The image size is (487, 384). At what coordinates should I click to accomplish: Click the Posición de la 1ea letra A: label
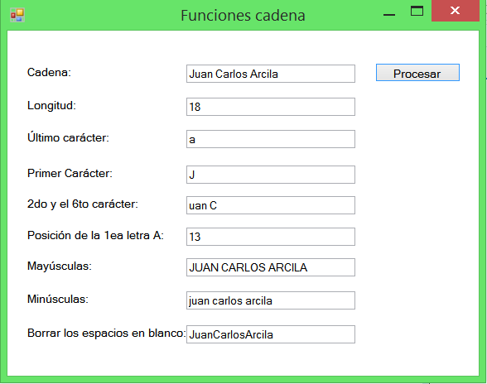click(95, 235)
